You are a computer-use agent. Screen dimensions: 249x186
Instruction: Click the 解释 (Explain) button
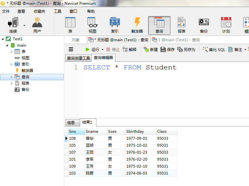click(x=129, y=49)
